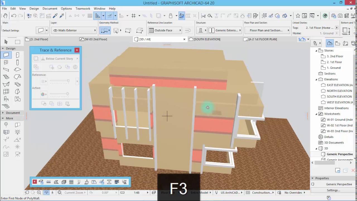Select 2. 1st Floor in Navigator
Screen dimensions: 357x201
tap(334, 62)
